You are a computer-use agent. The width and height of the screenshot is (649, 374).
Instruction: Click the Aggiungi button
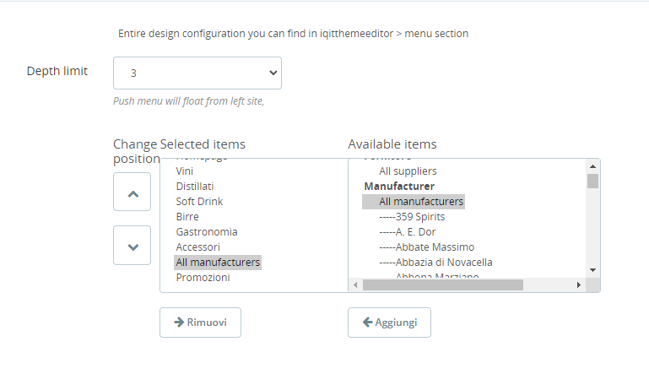click(389, 322)
